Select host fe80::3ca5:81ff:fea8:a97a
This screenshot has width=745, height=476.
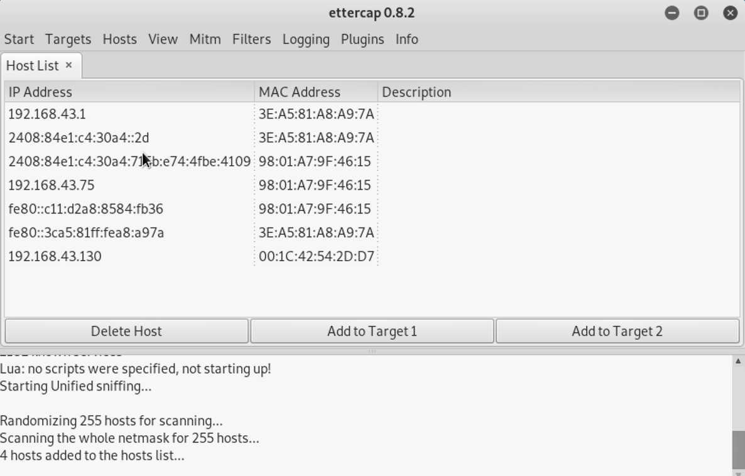pos(372,233)
